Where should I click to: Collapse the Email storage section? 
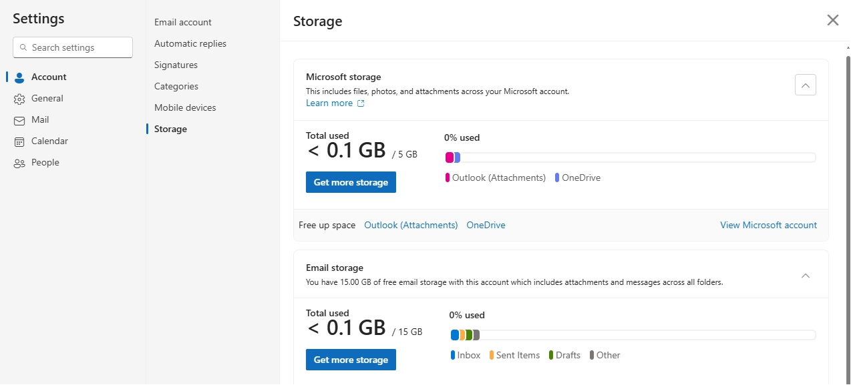(805, 276)
